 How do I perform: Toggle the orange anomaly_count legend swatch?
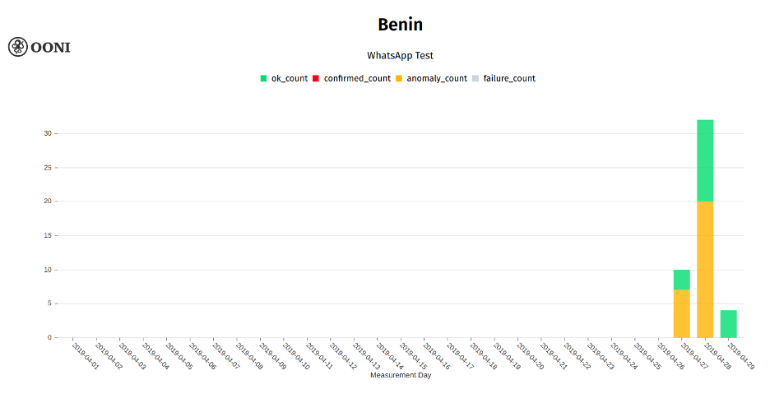click(399, 78)
